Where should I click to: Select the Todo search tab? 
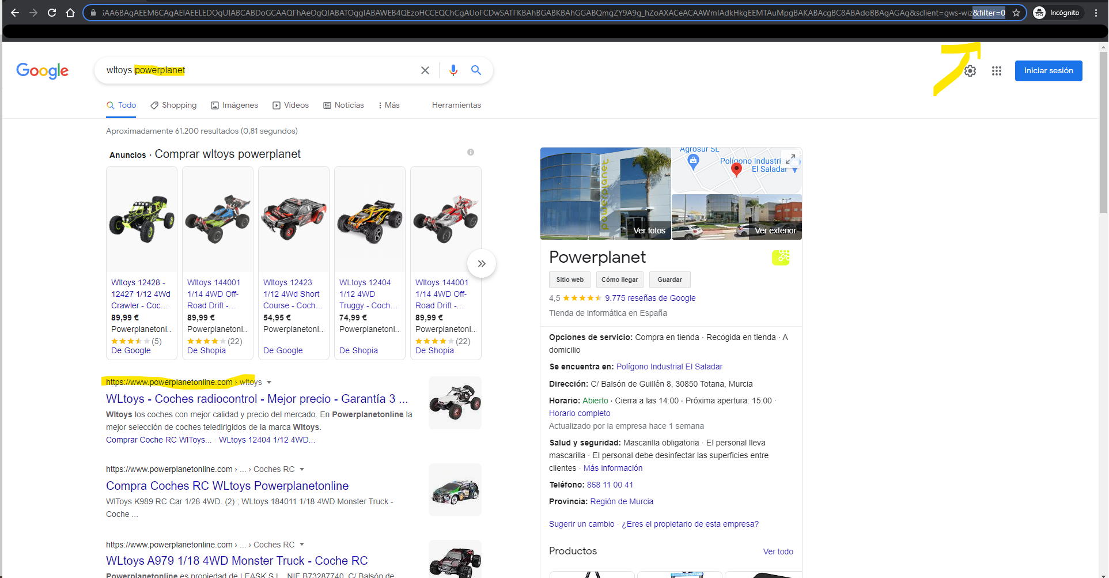[x=122, y=105]
